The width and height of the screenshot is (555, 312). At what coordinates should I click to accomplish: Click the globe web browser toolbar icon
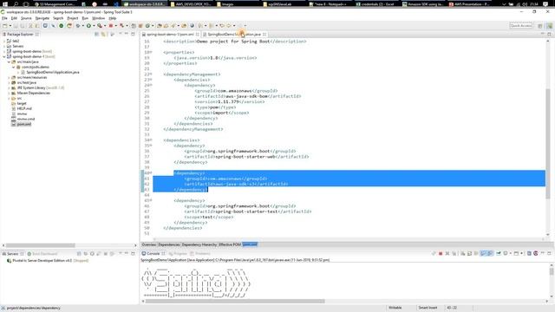[193, 26]
